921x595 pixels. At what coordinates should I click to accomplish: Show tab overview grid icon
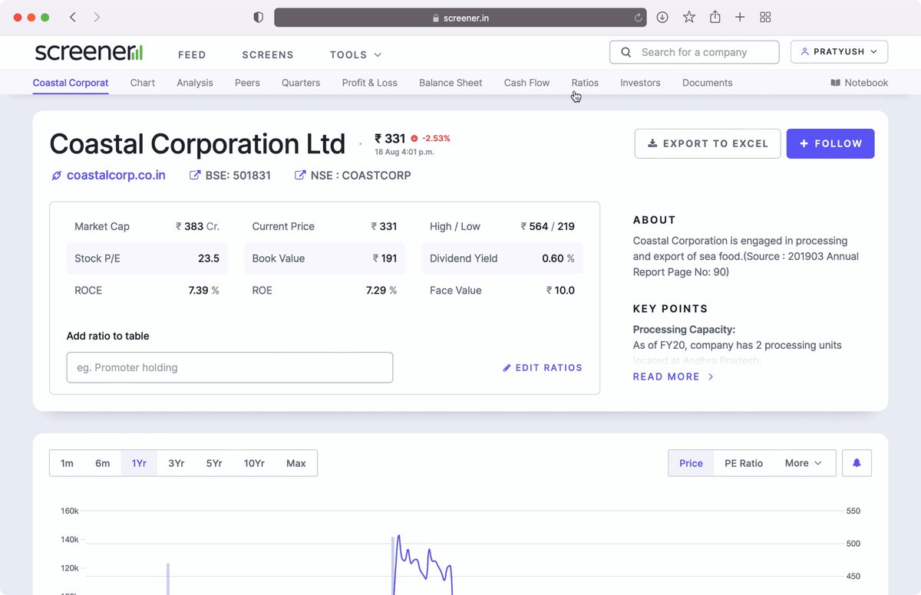click(765, 17)
